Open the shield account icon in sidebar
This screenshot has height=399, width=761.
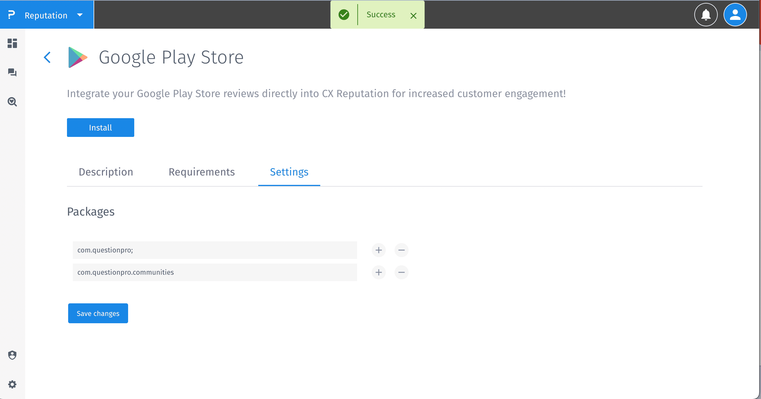12,355
